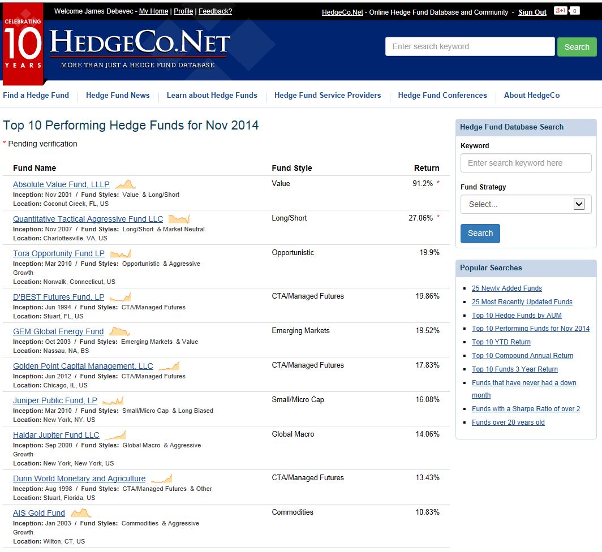Open Juniper Public Fund, LP link
The width and height of the screenshot is (602, 552).
tap(55, 400)
